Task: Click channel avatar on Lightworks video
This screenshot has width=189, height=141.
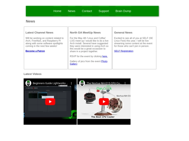Action: [28, 83]
